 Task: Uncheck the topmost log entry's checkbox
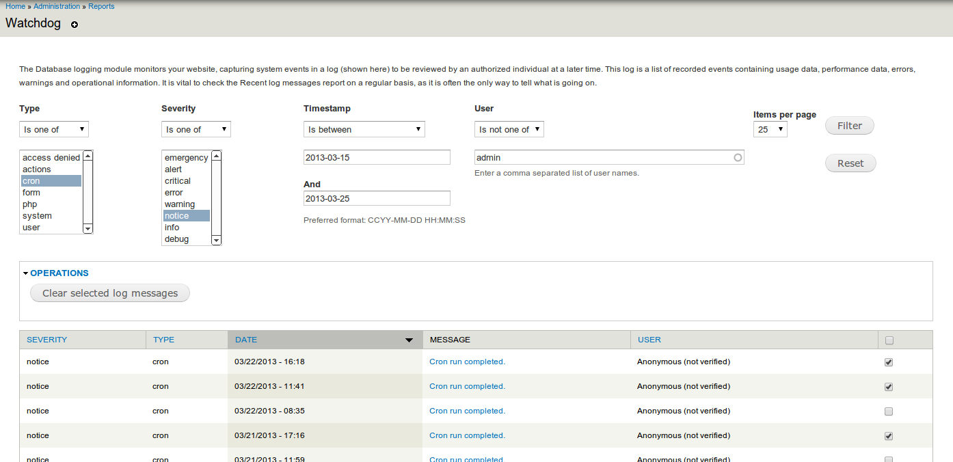[x=889, y=362]
